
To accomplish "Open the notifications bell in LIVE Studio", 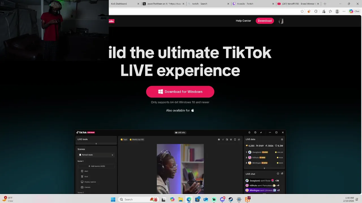I will [x=249, y=133].
